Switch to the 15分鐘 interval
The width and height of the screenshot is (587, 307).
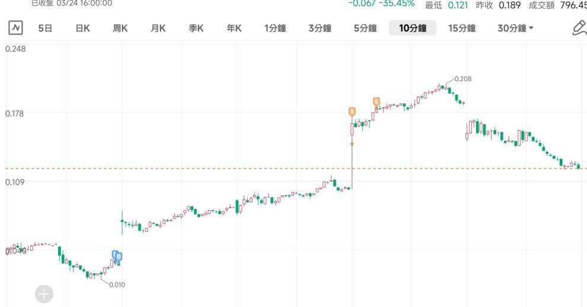pyautogui.click(x=462, y=28)
